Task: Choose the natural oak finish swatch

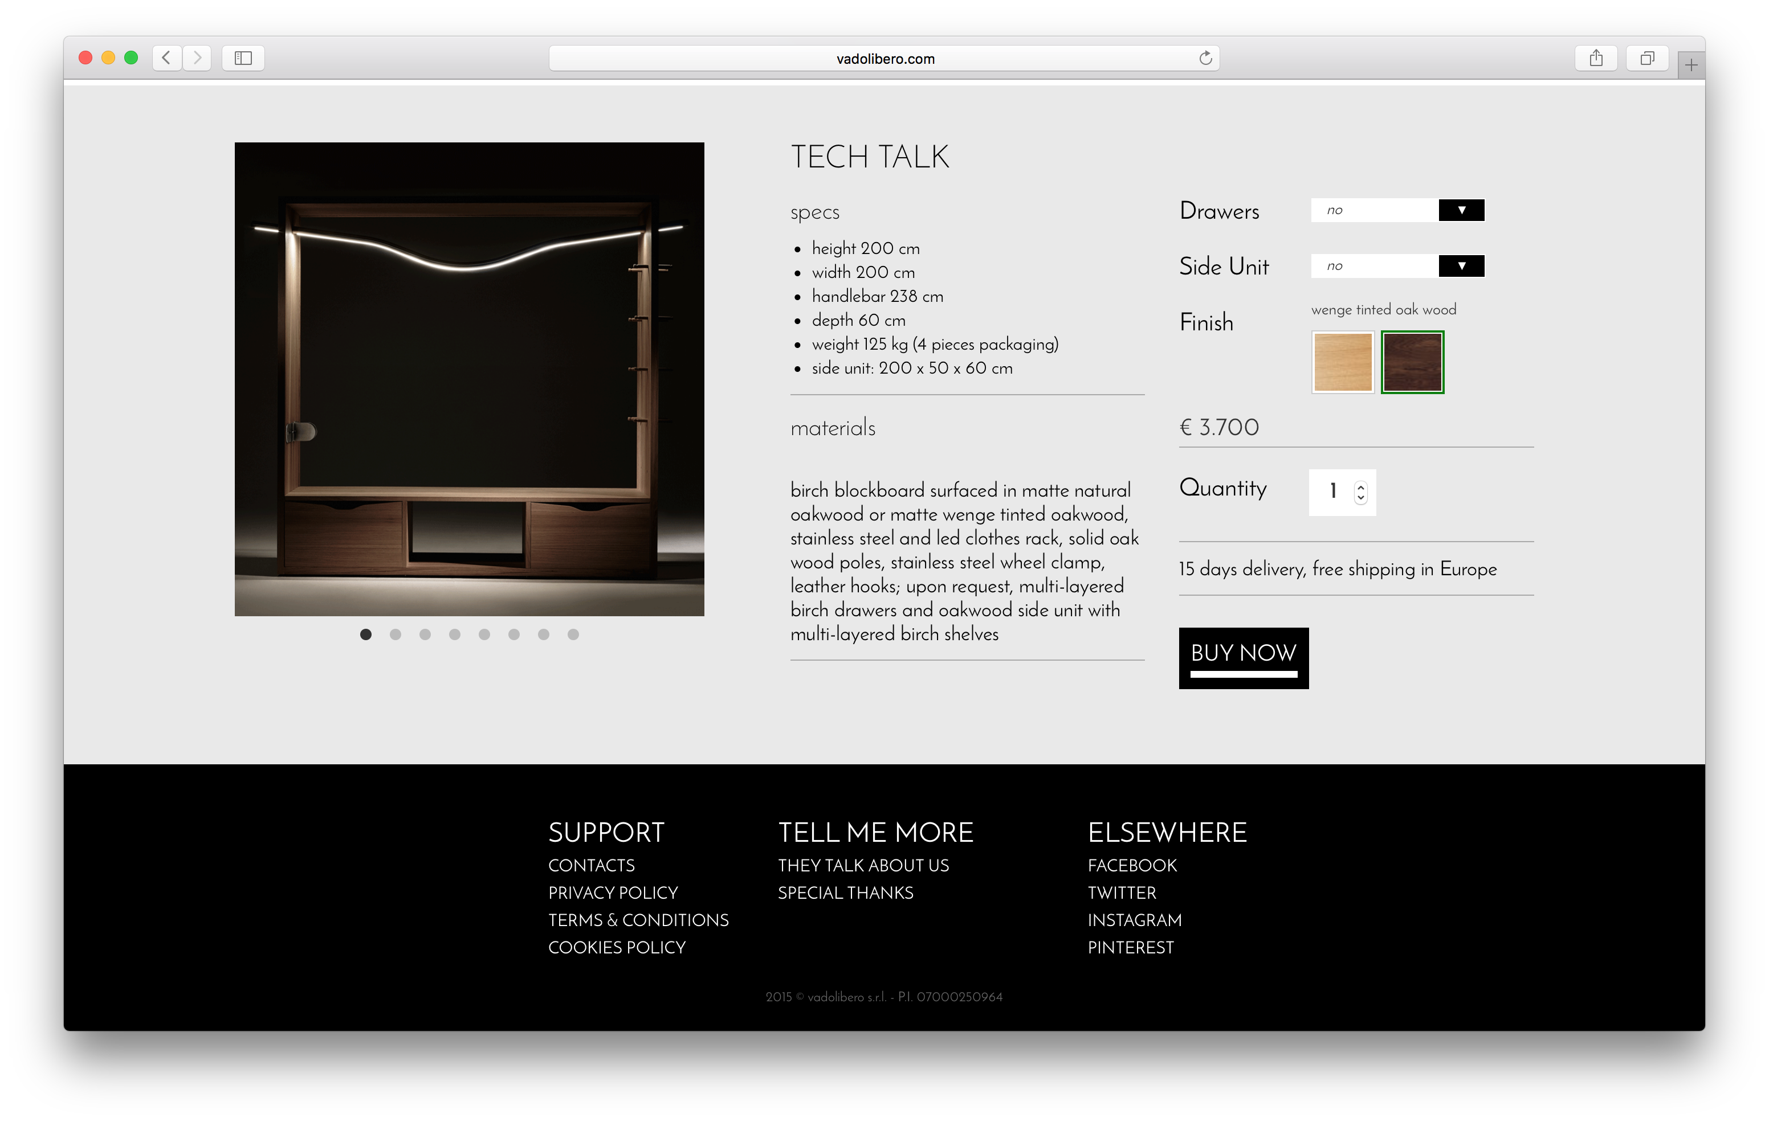Action: pos(1342,362)
